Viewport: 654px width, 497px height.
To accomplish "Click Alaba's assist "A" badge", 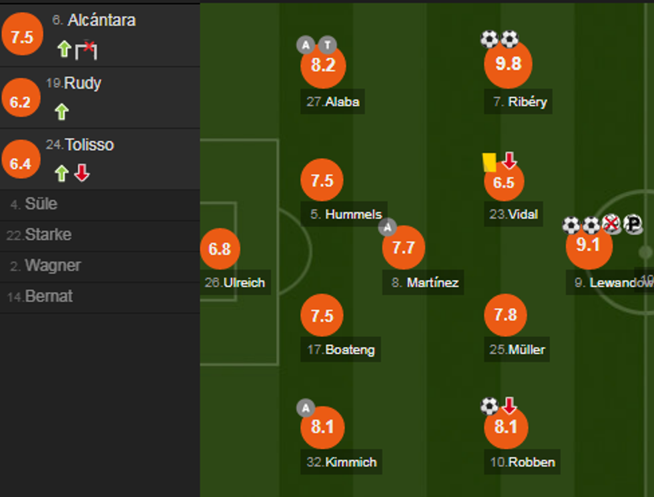I will pyautogui.click(x=306, y=45).
